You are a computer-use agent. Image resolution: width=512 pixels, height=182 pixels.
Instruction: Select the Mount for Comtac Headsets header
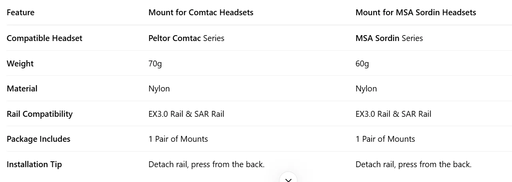tap(201, 12)
